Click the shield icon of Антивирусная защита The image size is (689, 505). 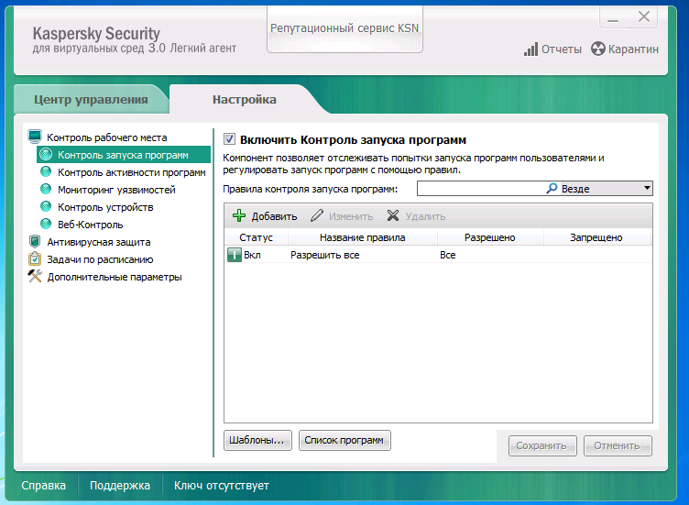pos(35,241)
